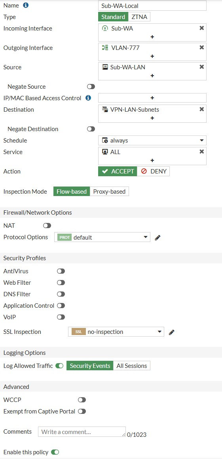Click the info icon next to Name
222x459 pixels.
click(26, 5)
